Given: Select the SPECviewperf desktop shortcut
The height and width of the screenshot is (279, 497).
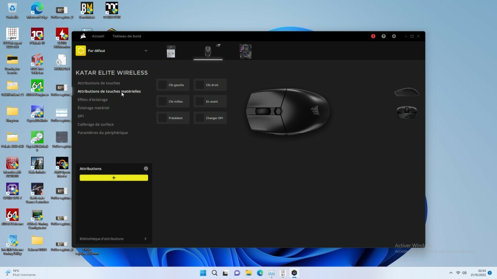Looking at the screenshot, I should click(12, 38).
